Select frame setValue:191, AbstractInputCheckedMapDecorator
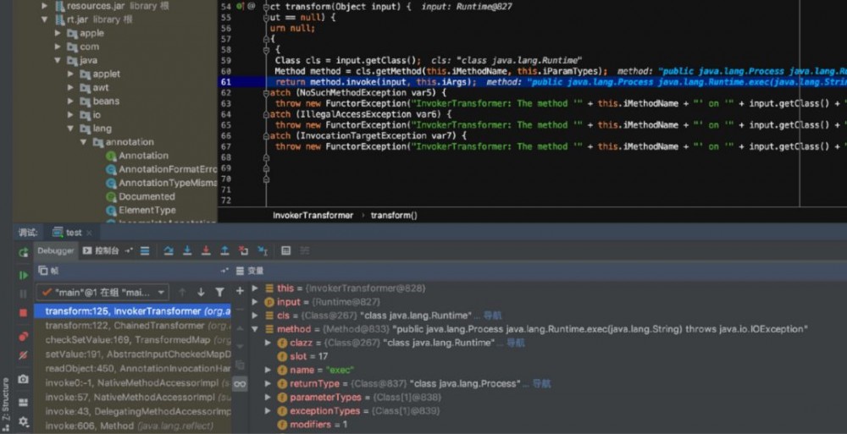This screenshot has width=847, height=434. 132,354
